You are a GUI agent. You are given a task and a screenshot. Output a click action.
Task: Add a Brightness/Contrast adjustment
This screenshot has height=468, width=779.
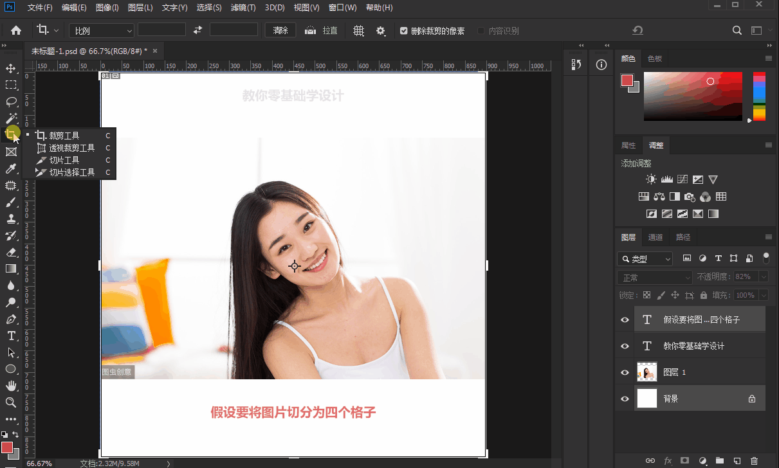tap(651, 179)
